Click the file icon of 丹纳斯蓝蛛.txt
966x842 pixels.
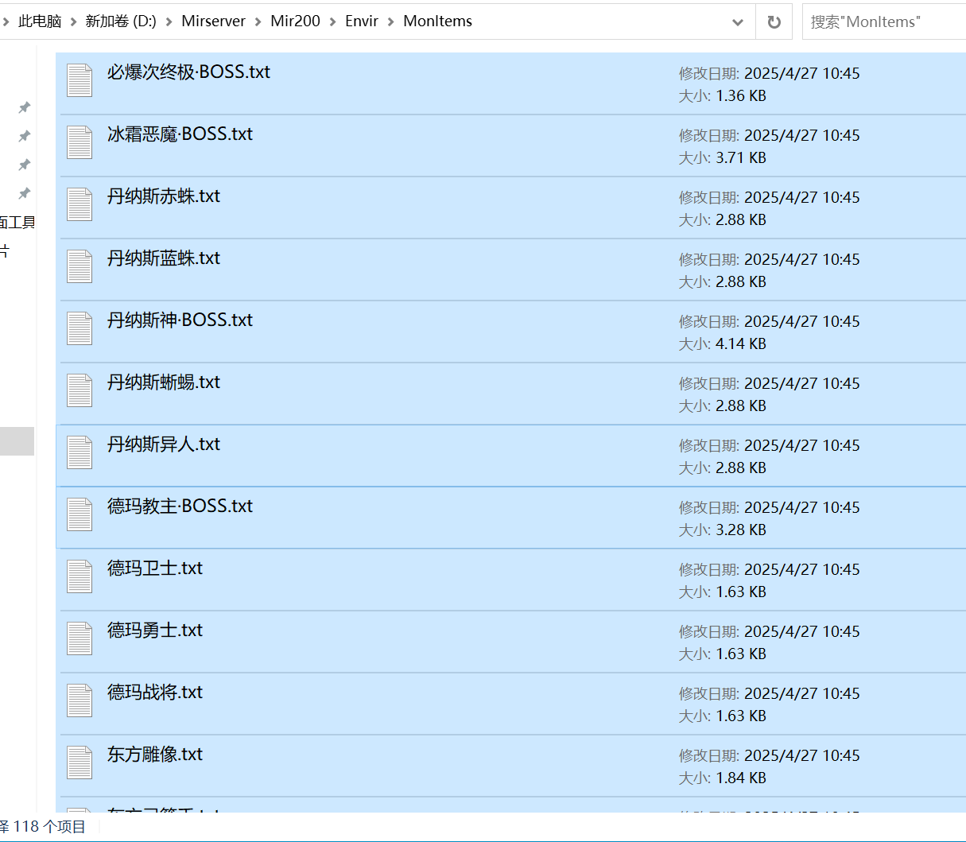click(x=80, y=266)
